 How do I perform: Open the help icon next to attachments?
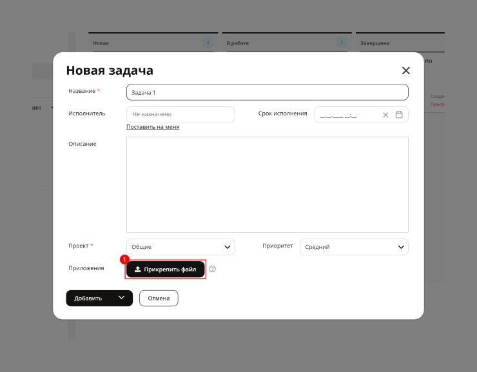[x=212, y=269]
